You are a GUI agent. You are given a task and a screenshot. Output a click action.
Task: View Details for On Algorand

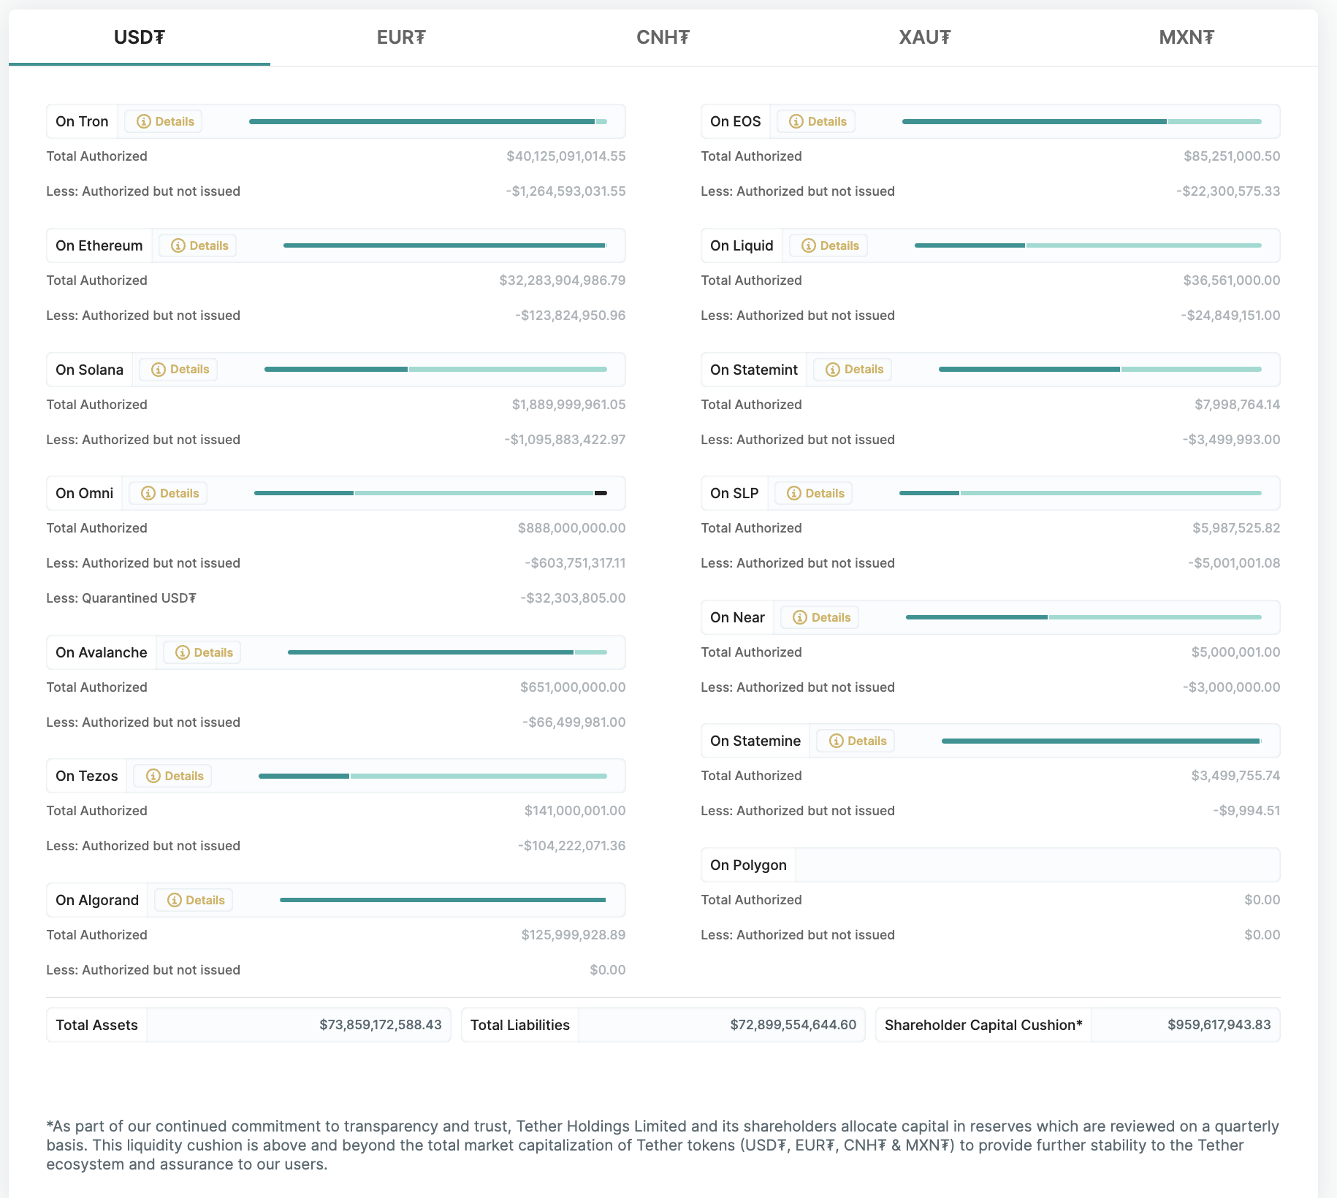click(x=194, y=901)
